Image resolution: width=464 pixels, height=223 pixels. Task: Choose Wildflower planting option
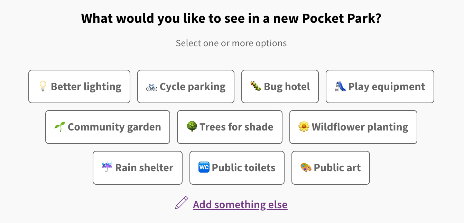click(353, 127)
